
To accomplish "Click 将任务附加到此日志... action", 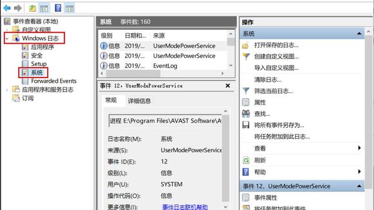I will click(x=282, y=136).
